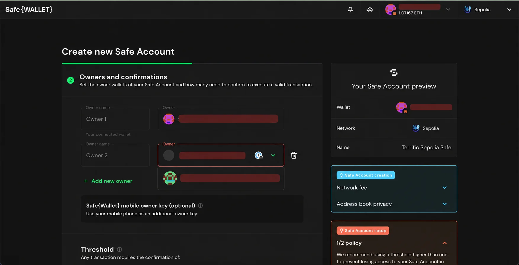Click the Safe Account setup tag
Viewport: 519px width, 265px height.
363,231
